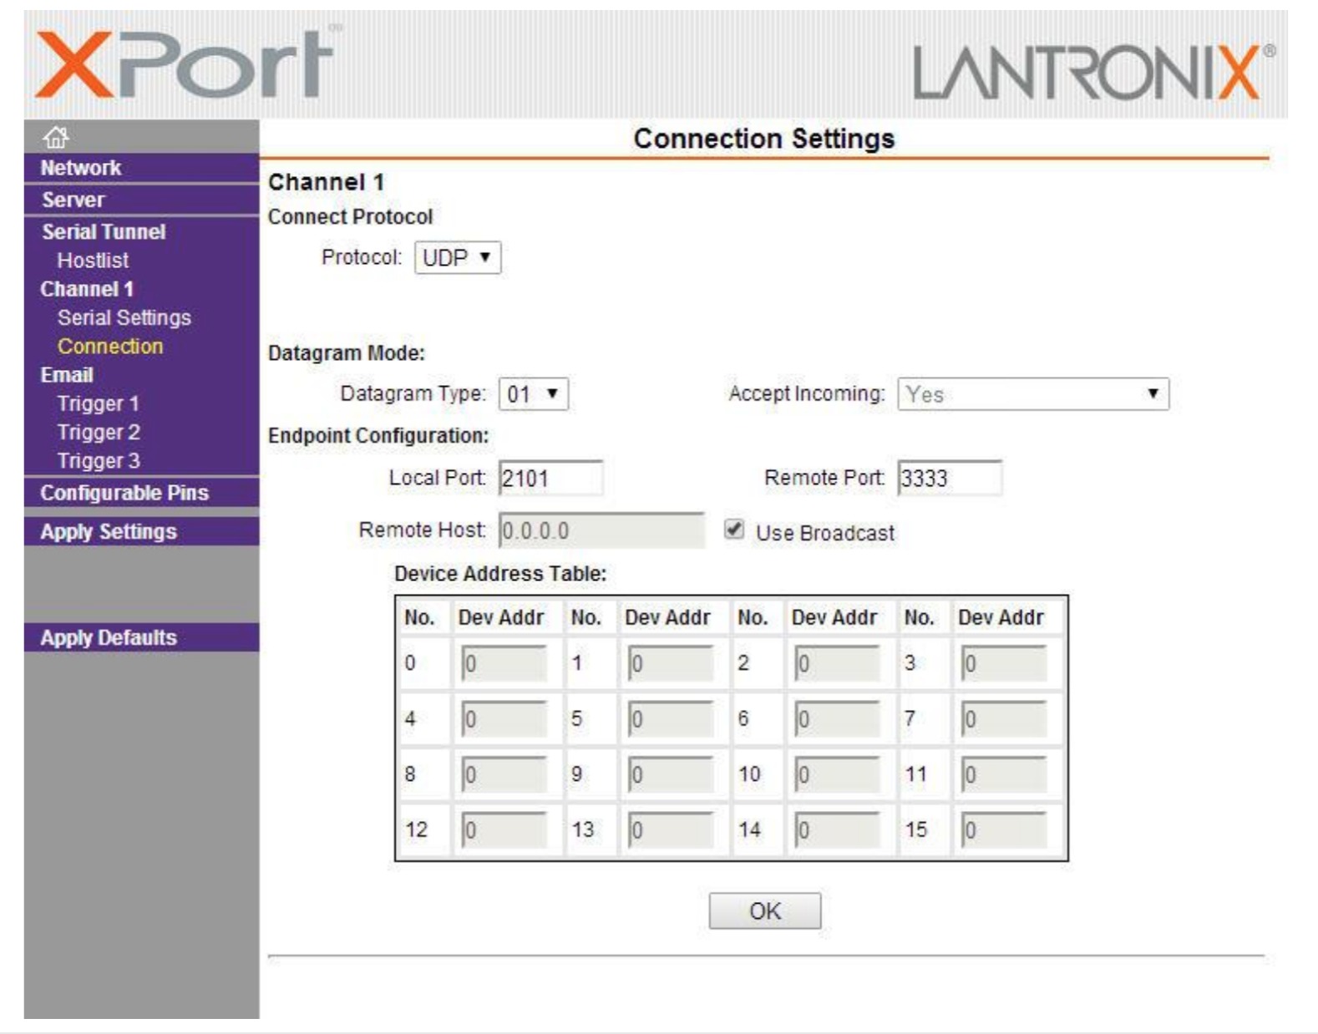Click Dev Addr field for No. 11
This screenshot has width=1318, height=1034.
pyautogui.click(x=1004, y=775)
